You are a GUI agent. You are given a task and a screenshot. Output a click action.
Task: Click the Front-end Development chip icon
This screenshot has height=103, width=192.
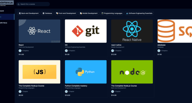(57, 13)
